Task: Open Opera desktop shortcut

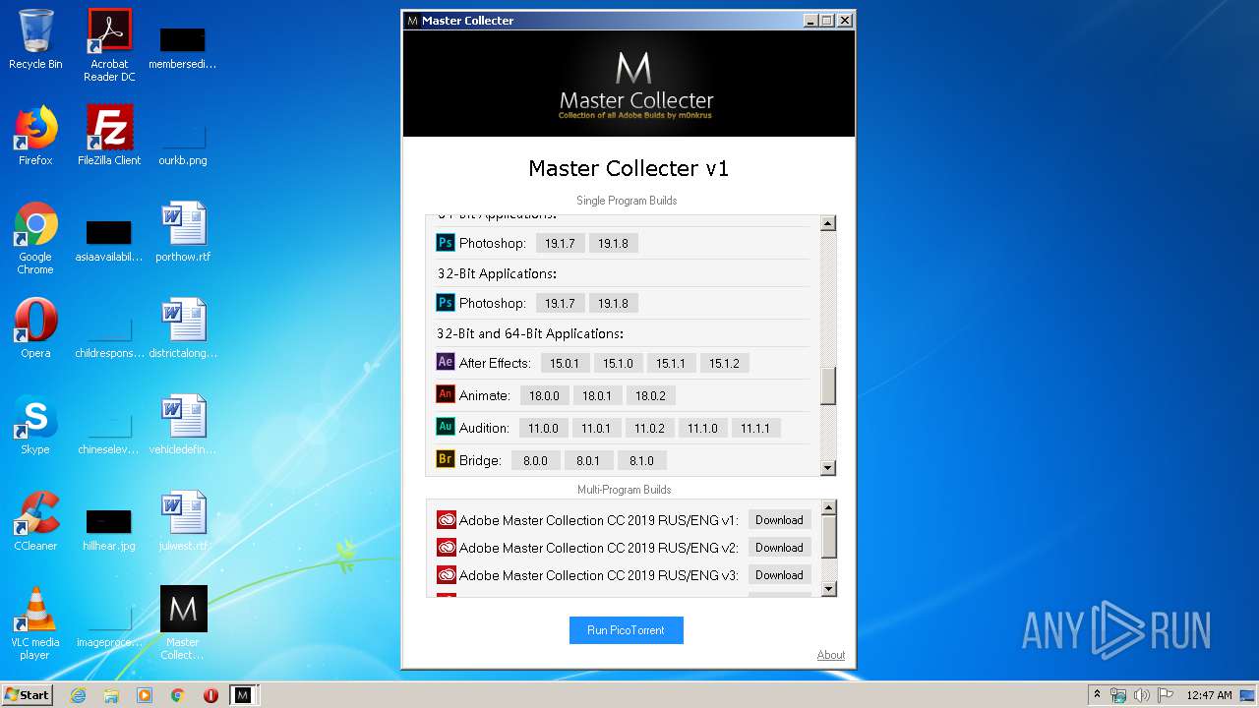Action: pos(35,328)
